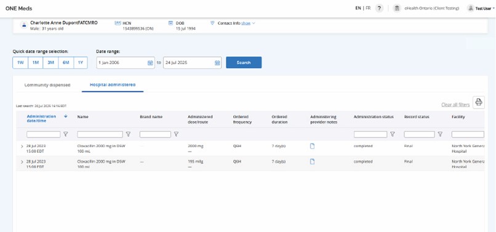Open calendar picker for start date
This screenshot has width=496, height=232.
(150, 63)
